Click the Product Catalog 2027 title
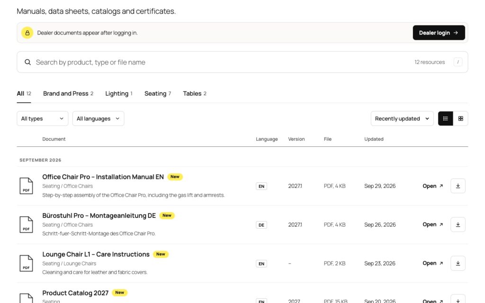The width and height of the screenshot is (485, 303). click(x=75, y=293)
